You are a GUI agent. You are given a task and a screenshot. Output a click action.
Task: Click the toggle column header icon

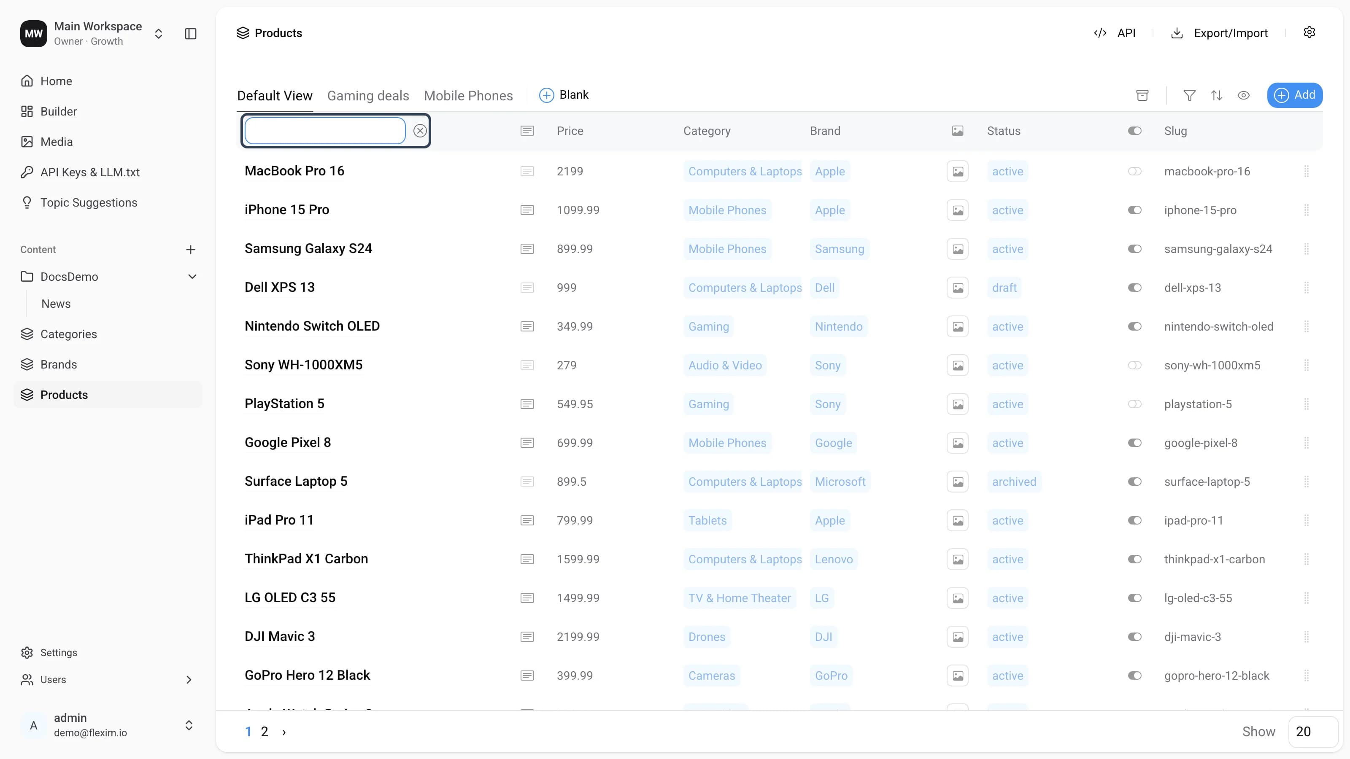click(1134, 131)
